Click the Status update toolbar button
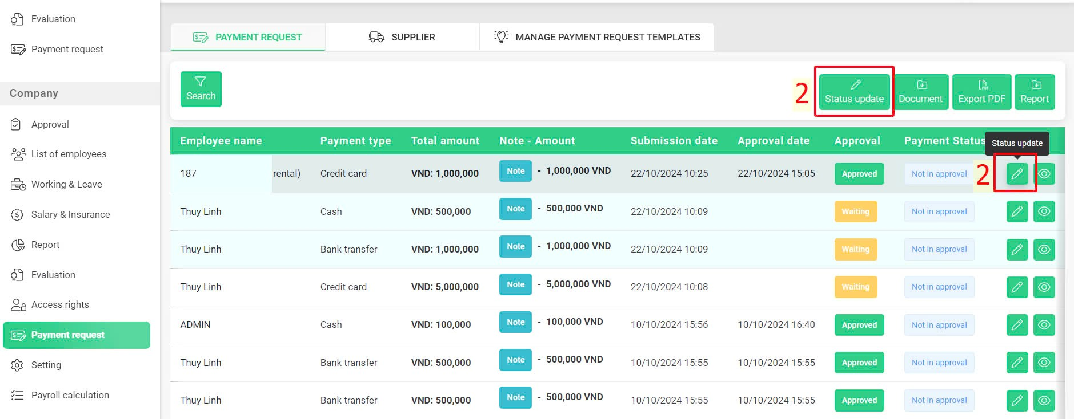Image resolution: width=1074 pixels, height=419 pixels. tap(854, 92)
